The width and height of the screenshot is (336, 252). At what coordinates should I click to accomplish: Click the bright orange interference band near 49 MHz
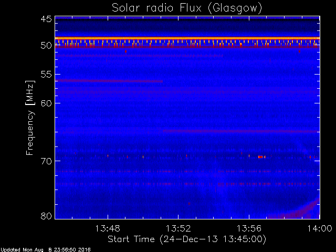187,38
